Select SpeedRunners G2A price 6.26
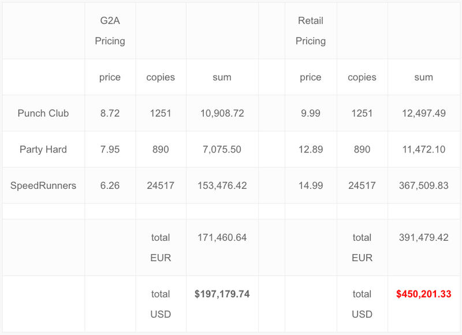Screen dimensions: 462x335 (x=110, y=185)
